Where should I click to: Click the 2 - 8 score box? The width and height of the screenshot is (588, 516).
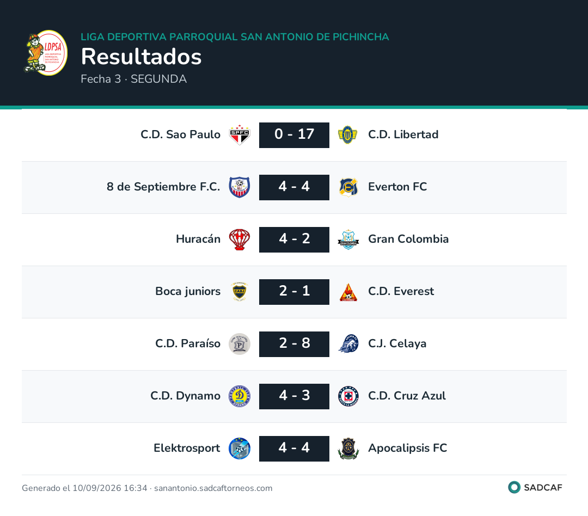(x=294, y=344)
